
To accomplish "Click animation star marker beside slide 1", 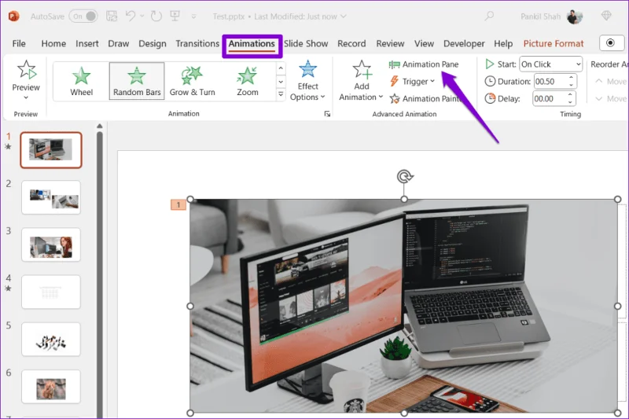I will pos(8,147).
